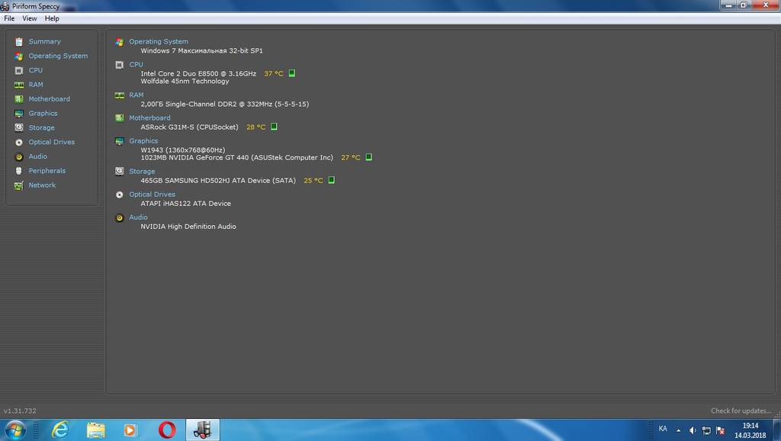Select Audio in the sidebar

pyautogui.click(x=38, y=156)
